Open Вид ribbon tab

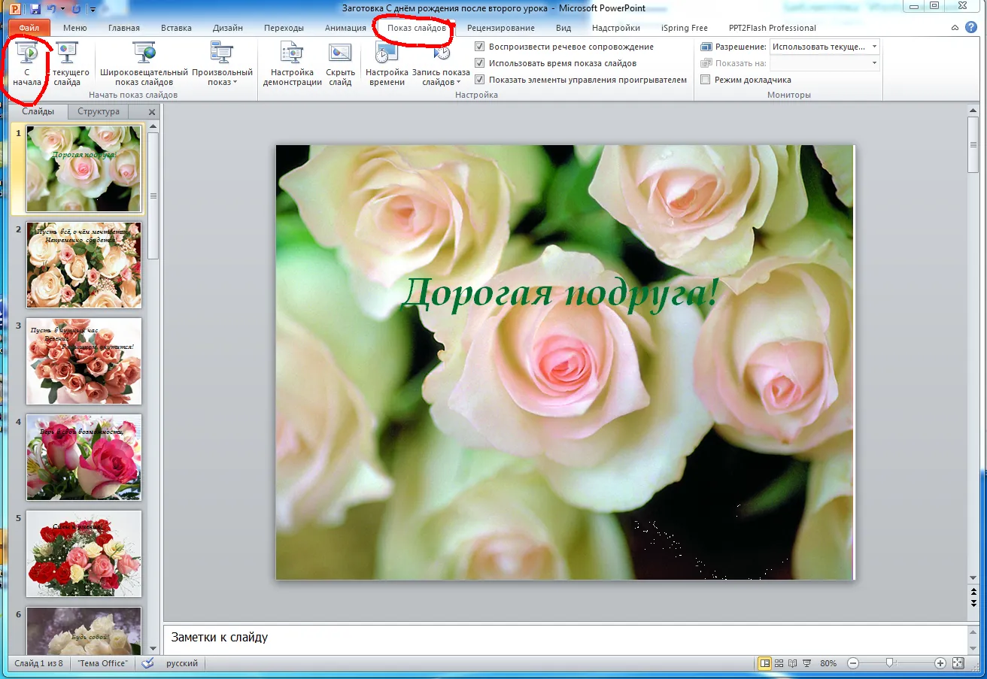point(563,28)
